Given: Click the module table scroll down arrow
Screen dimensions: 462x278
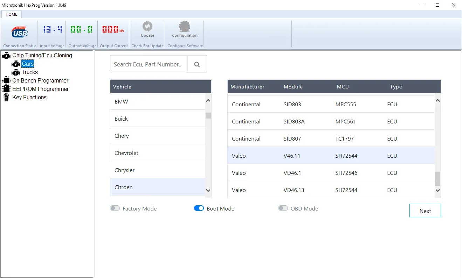Looking at the screenshot, I should click(437, 190).
